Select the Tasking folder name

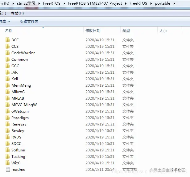(18, 157)
